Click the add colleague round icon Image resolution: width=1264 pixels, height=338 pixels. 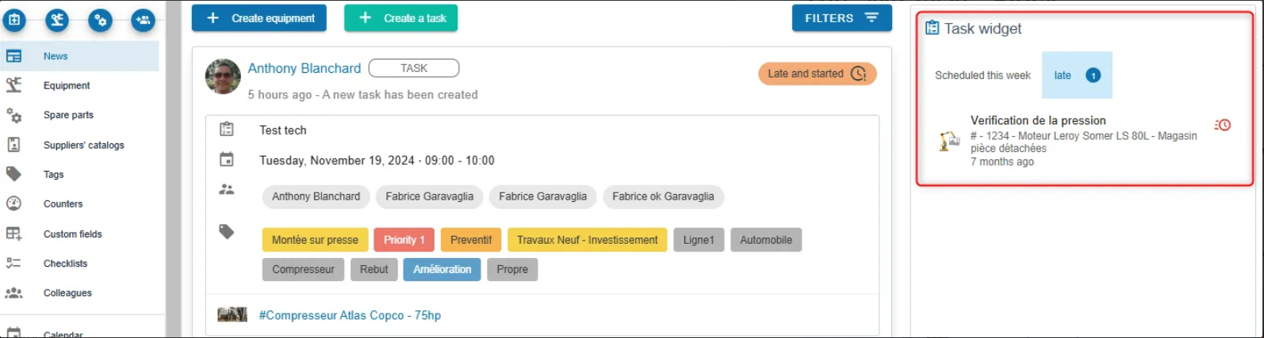click(143, 20)
